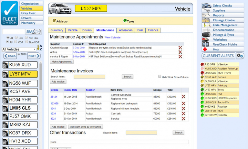This screenshot has width=248, height=149.
Task: Open alert settings gears icon
Action: tap(240, 56)
